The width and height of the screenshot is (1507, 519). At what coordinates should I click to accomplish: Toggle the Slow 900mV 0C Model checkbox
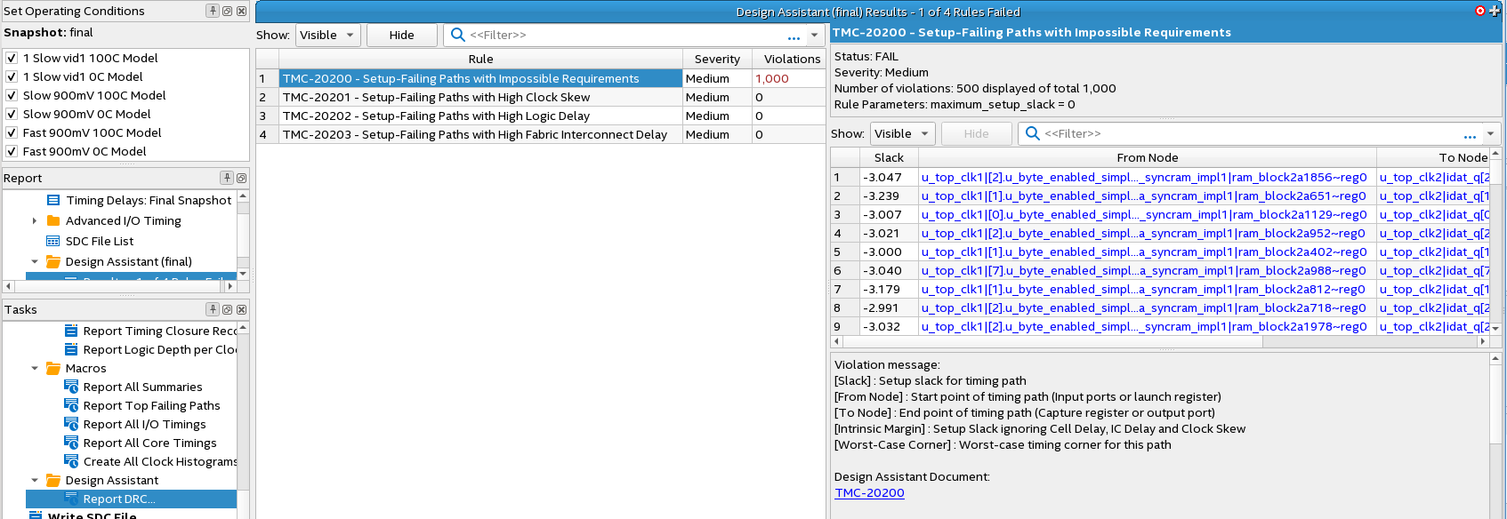pyautogui.click(x=12, y=114)
